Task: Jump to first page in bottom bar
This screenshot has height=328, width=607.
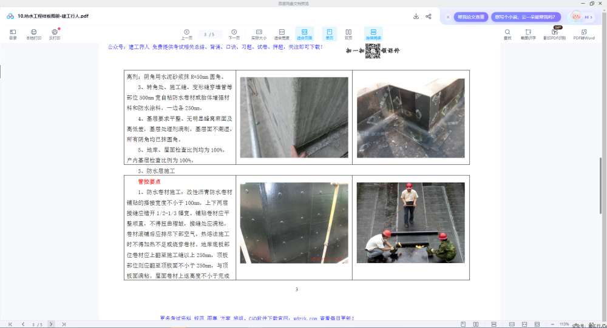Action: [x=10, y=324]
